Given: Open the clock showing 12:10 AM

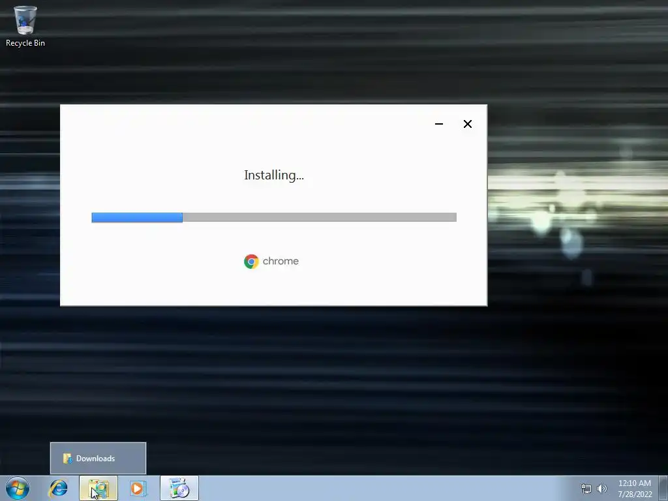Looking at the screenshot, I should tap(635, 483).
